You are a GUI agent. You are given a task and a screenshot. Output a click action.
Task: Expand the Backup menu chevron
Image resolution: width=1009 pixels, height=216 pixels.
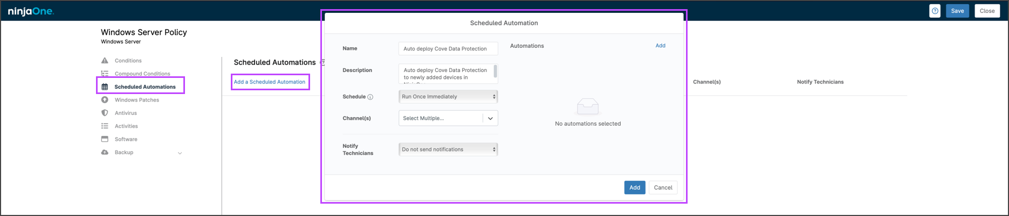(x=180, y=153)
